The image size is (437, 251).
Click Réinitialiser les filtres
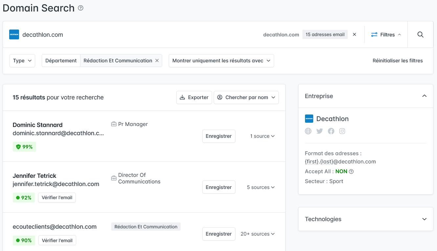tap(398, 60)
